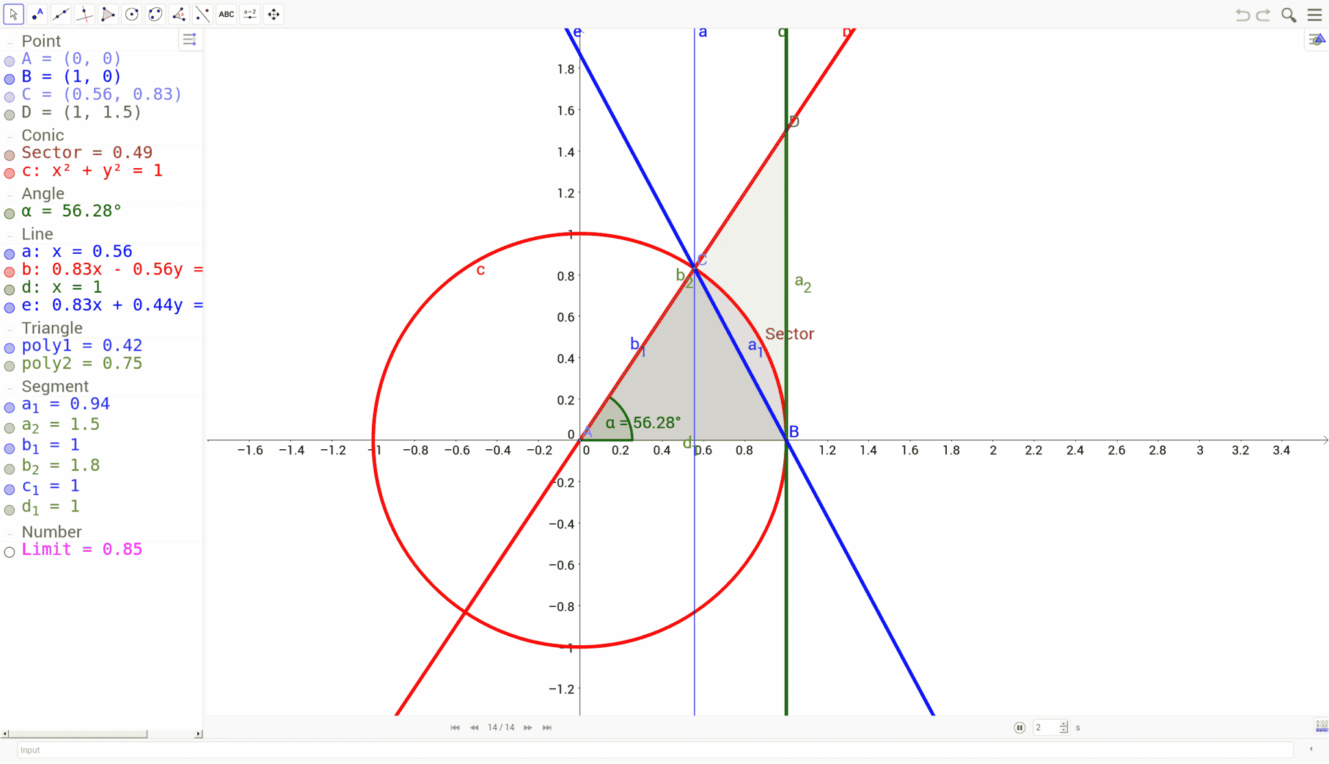
Task: Select the Reflect about line tool
Action: click(202, 14)
